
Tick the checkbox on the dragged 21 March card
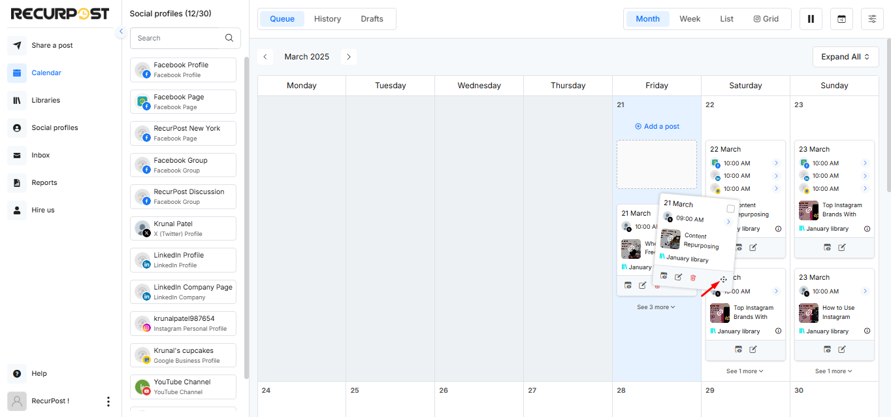[x=731, y=209]
